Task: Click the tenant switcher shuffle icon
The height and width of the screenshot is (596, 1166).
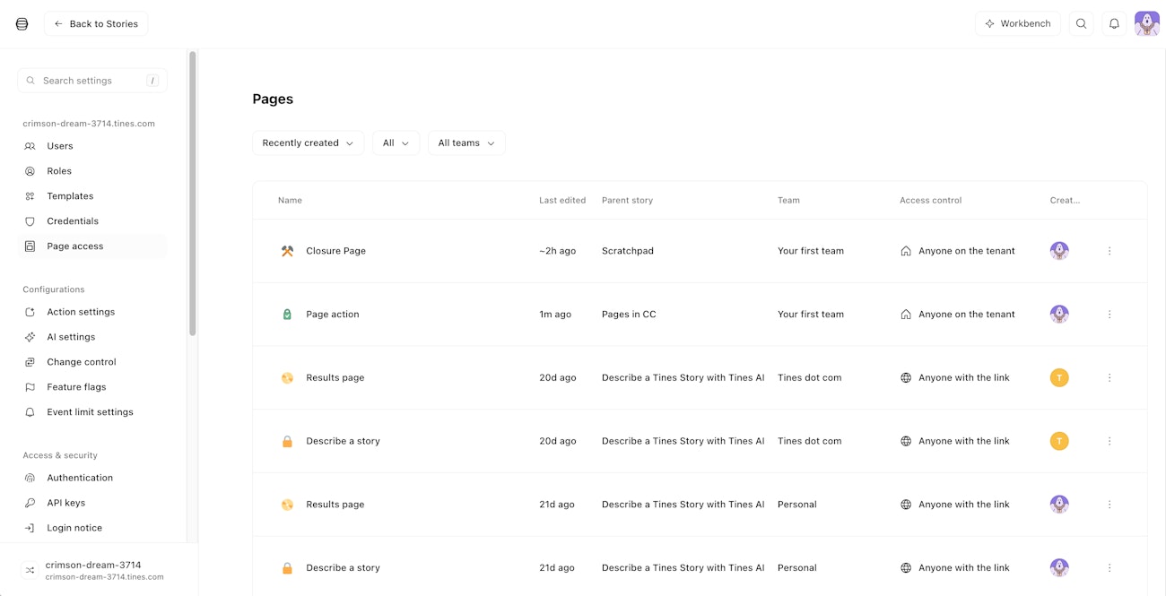Action: [30, 570]
